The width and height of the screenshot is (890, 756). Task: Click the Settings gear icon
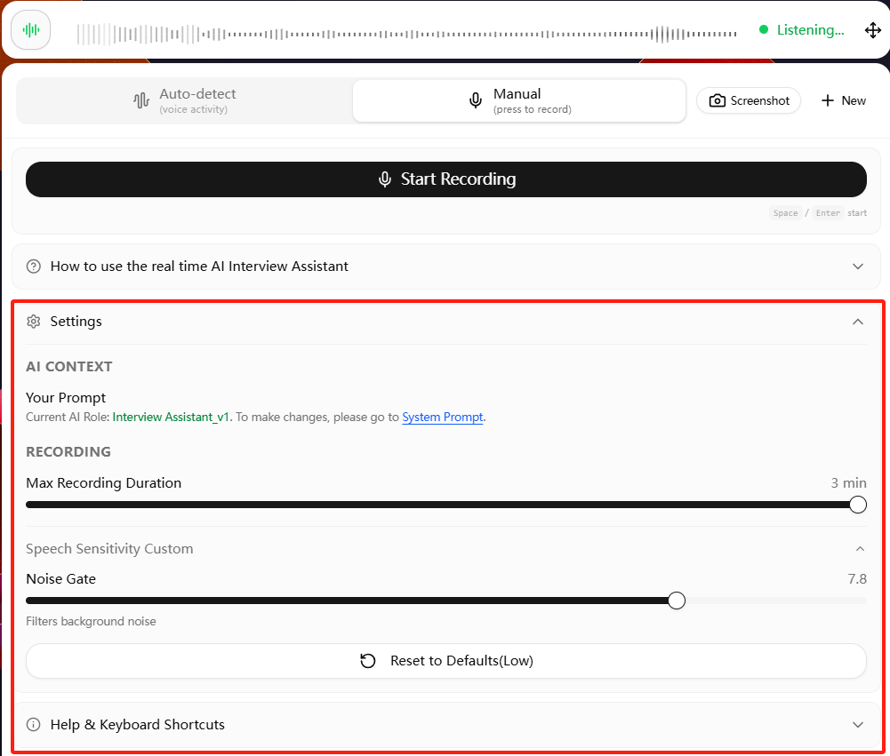34,322
